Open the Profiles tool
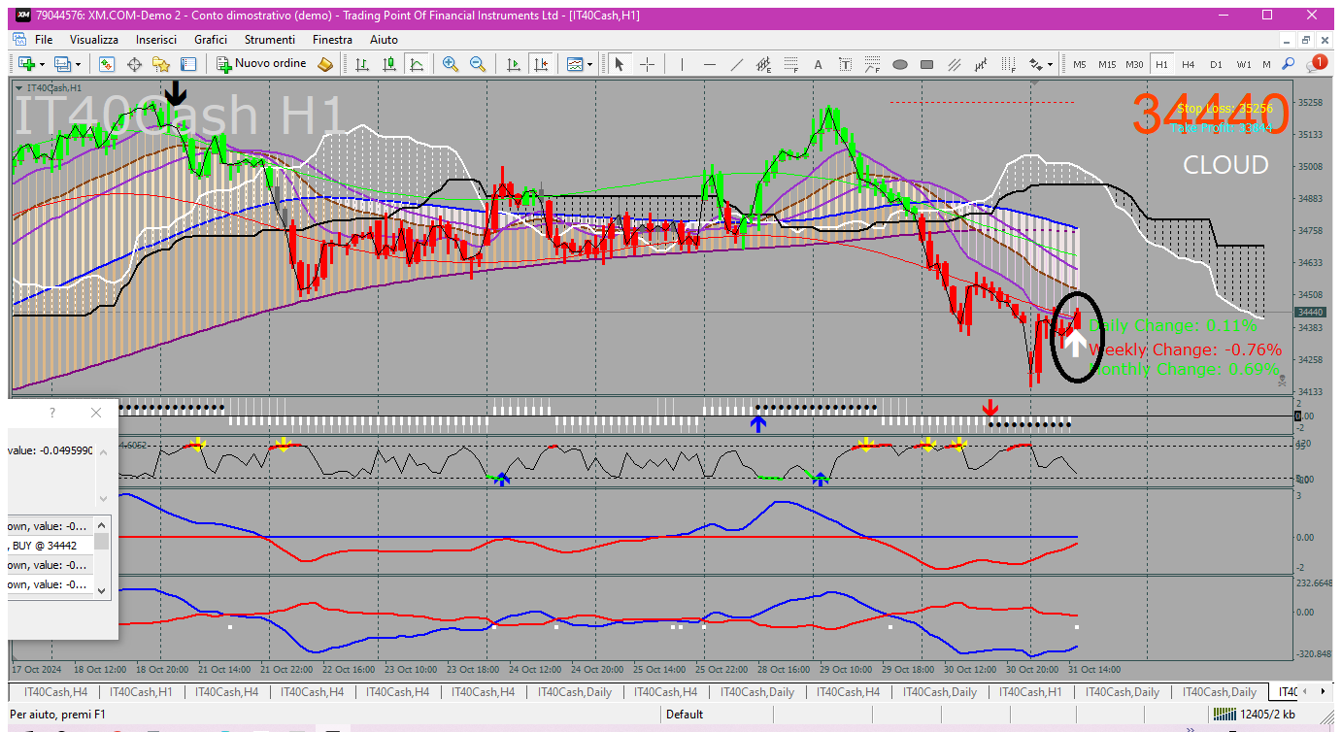Image resolution: width=1342 pixels, height=732 pixels. pos(64,64)
